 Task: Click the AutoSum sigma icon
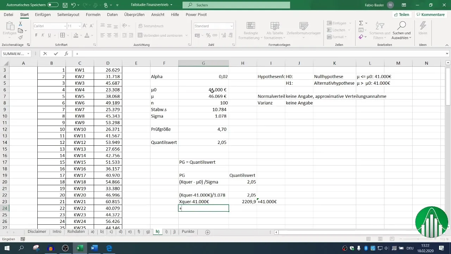click(x=361, y=23)
